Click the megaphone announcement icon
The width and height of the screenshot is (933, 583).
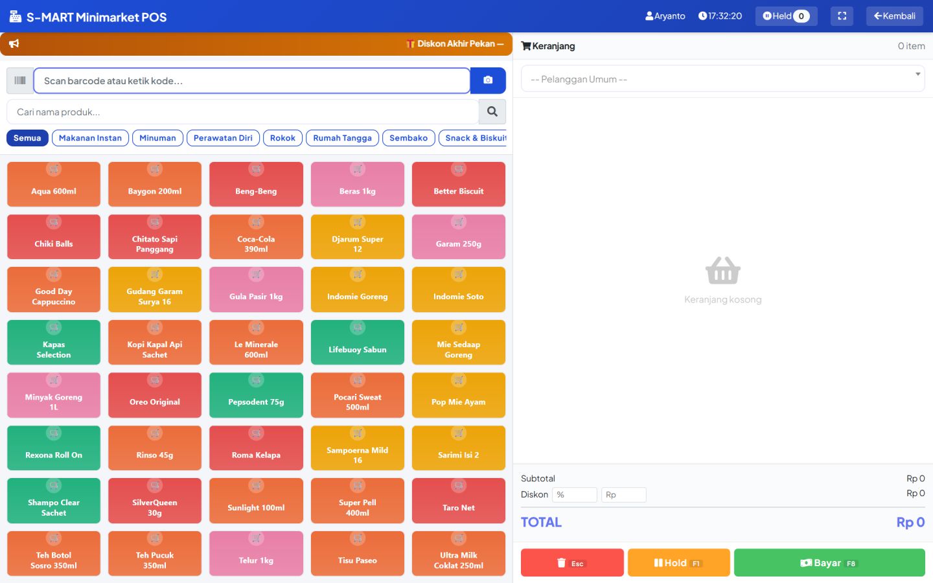click(x=14, y=43)
